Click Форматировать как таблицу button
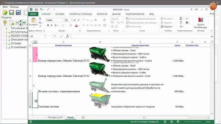 tap(142, 23)
